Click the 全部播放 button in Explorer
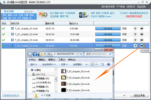The width and height of the screenshot is (151, 100). click(78, 64)
